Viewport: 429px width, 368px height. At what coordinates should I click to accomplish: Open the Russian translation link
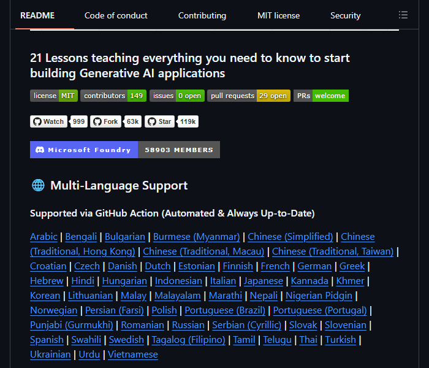coord(188,326)
